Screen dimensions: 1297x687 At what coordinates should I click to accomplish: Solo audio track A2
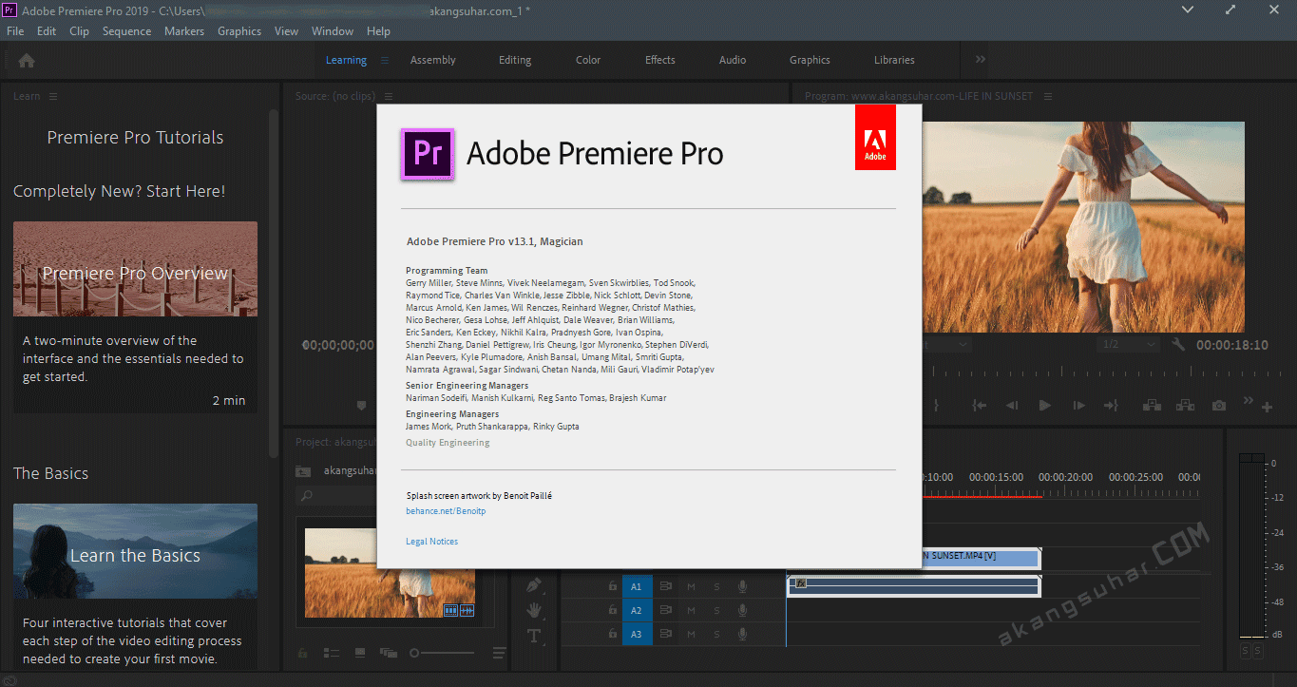point(717,610)
